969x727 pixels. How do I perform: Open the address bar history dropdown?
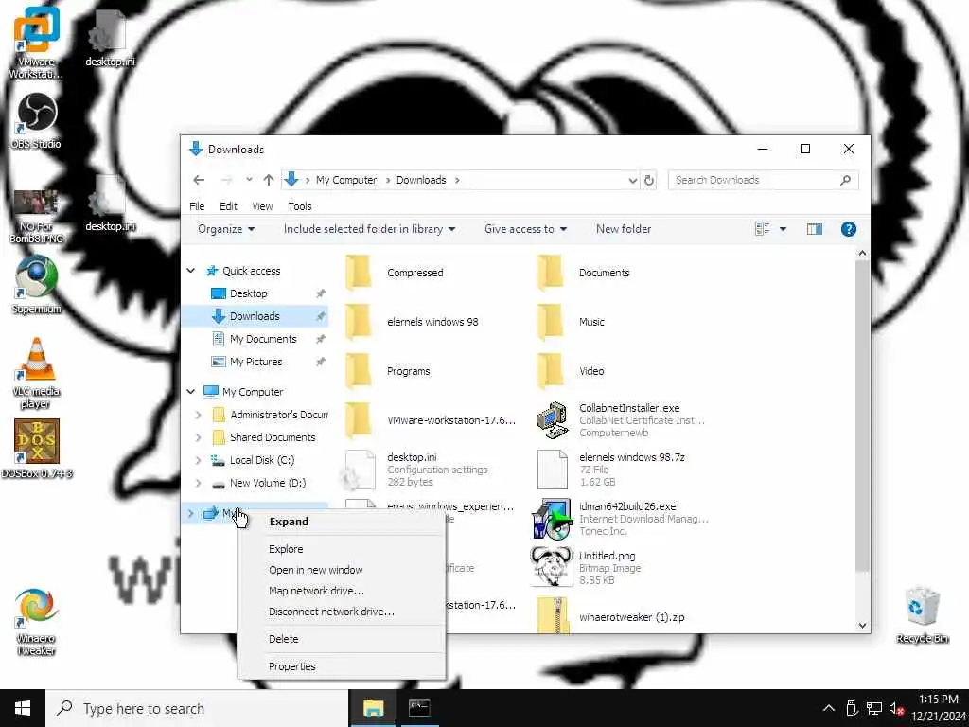click(632, 180)
